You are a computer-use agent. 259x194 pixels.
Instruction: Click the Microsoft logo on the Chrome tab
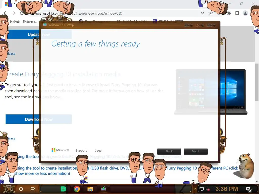(6, 4)
